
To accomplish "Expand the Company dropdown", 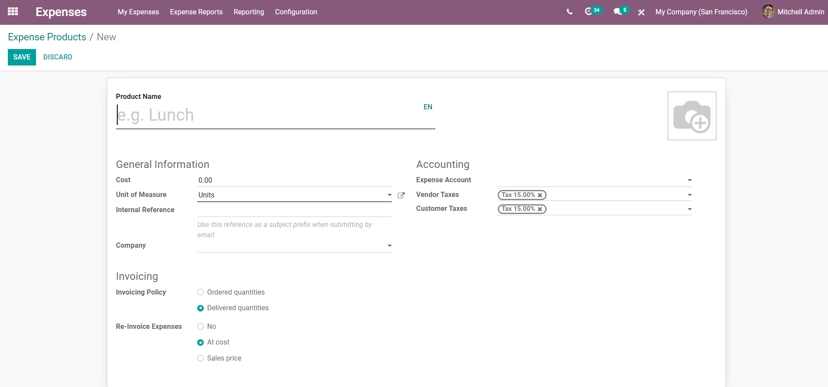I will pyautogui.click(x=390, y=246).
